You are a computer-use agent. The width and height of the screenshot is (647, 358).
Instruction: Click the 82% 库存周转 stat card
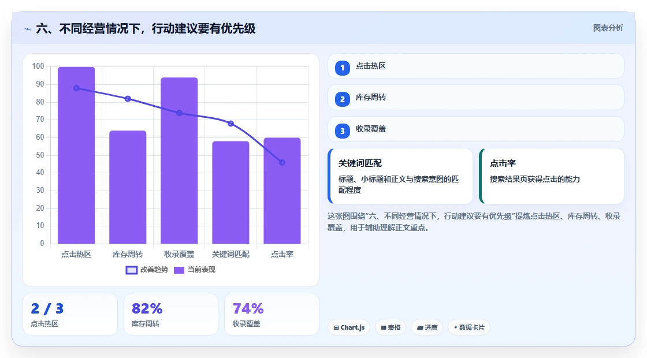[x=171, y=314]
